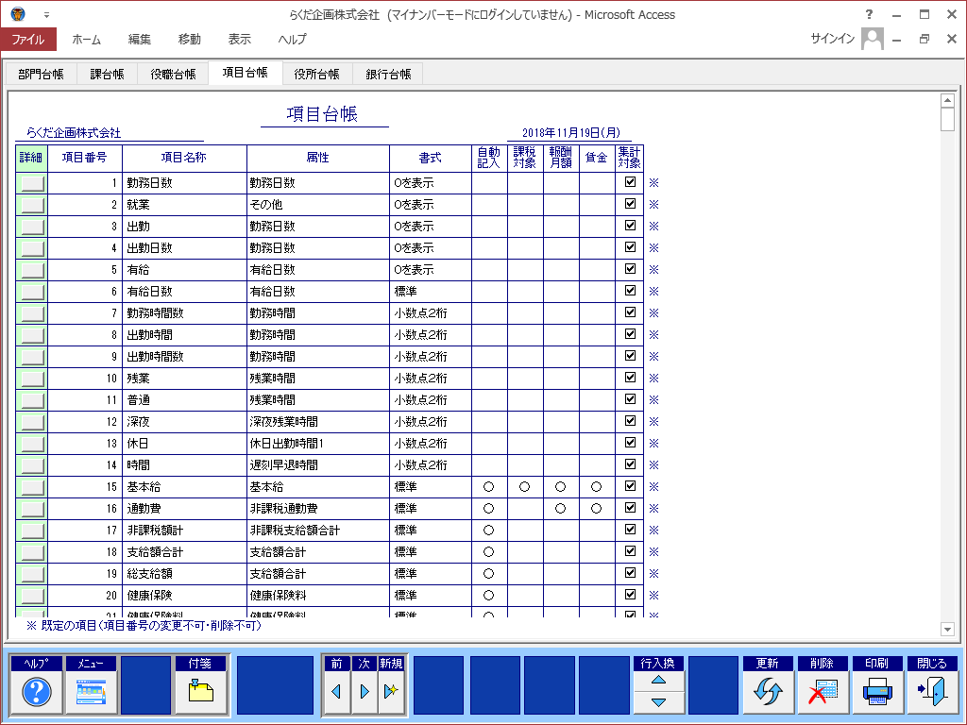
Task: Restore the inner document window
Action: (x=924, y=40)
